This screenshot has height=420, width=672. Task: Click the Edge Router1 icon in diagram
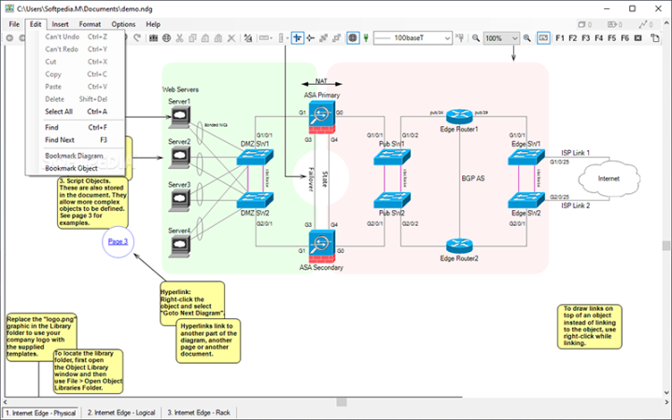click(458, 116)
